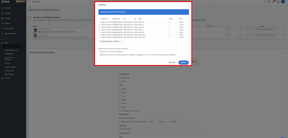Open the Sofortzugriff dropdown
Screen dimensions: 288x138
coord(37,1)
